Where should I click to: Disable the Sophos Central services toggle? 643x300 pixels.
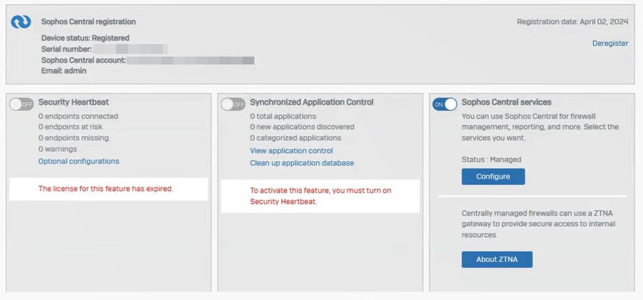click(445, 104)
